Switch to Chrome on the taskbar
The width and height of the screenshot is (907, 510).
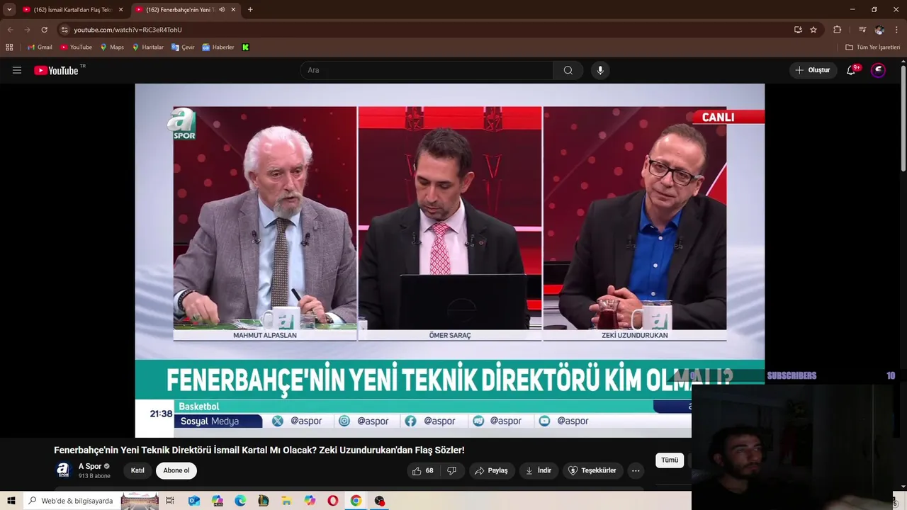click(x=356, y=501)
